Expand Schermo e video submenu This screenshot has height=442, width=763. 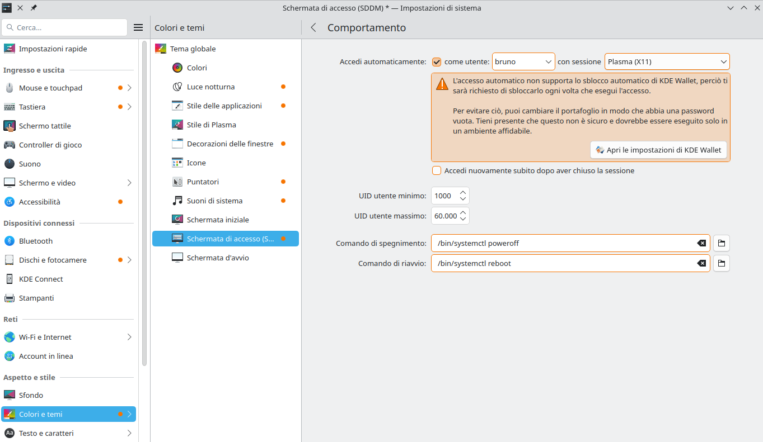pyautogui.click(x=129, y=183)
